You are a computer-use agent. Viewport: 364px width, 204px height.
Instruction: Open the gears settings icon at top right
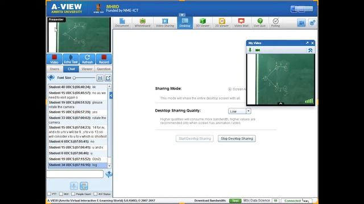(x=312, y=23)
